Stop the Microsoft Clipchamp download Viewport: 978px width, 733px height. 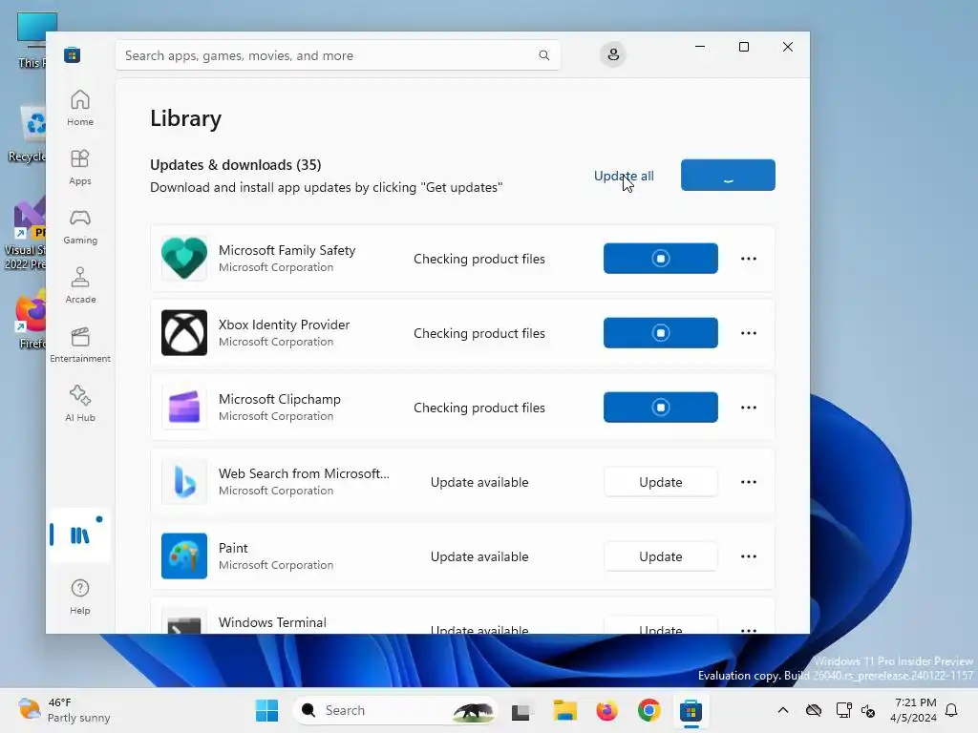[x=661, y=407]
